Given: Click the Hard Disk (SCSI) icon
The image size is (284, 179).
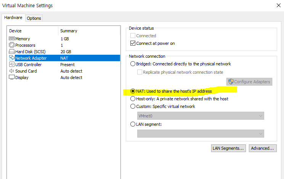Looking at the screenshot, I should coord(12,51).
